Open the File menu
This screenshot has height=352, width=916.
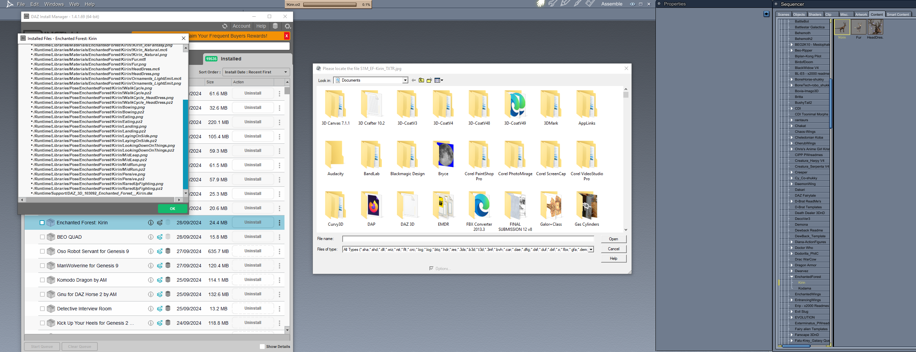pyautogui.click(x=21, y=4)
